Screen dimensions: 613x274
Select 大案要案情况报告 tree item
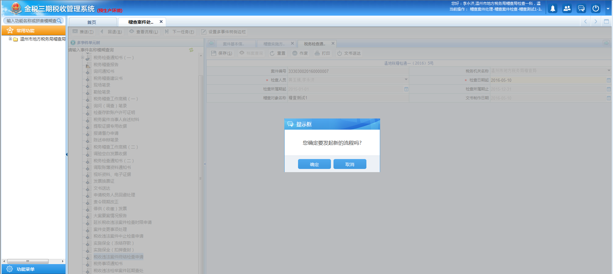point(110,216)
